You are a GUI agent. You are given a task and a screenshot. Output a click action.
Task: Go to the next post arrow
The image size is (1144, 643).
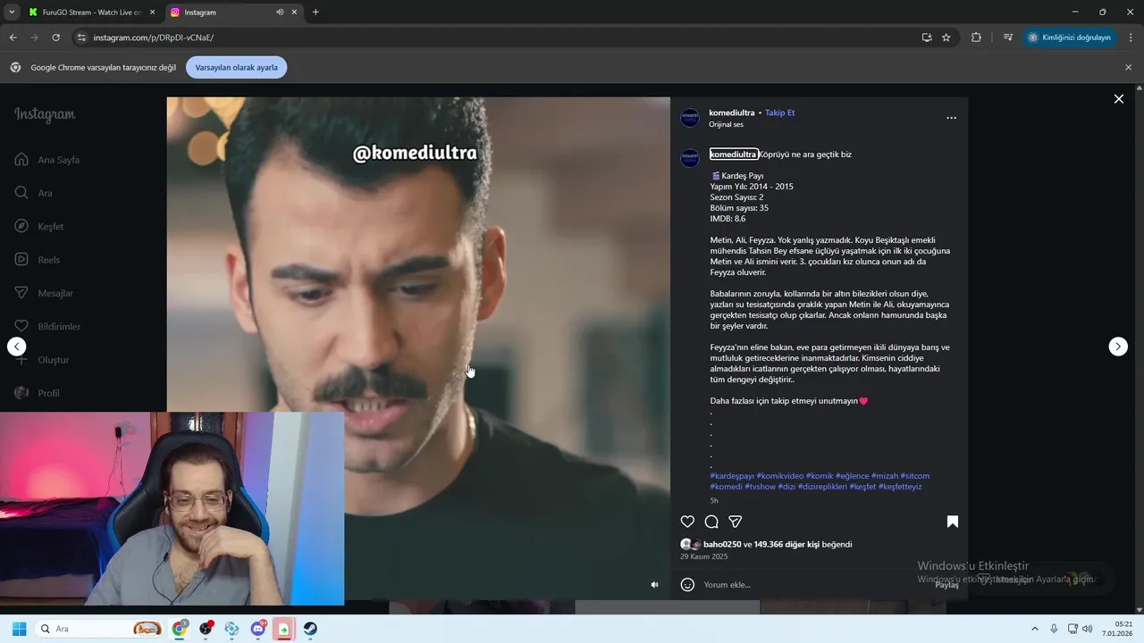click(x=1118, y=347)
